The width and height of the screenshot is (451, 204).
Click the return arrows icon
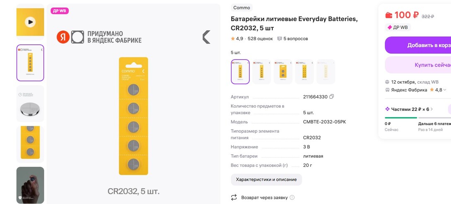pyautogui.click(x=234, y=197)
